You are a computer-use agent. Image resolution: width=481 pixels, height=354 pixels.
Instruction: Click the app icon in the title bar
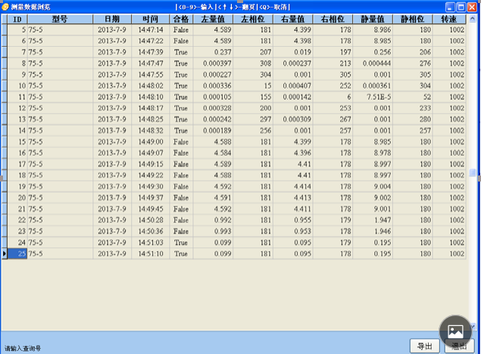point(5,6)
